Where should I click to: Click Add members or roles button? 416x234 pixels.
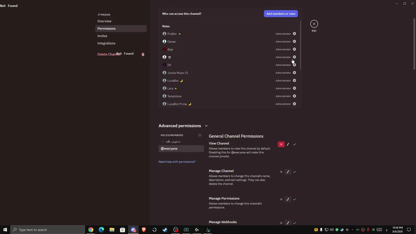click(x=281, y=14)
